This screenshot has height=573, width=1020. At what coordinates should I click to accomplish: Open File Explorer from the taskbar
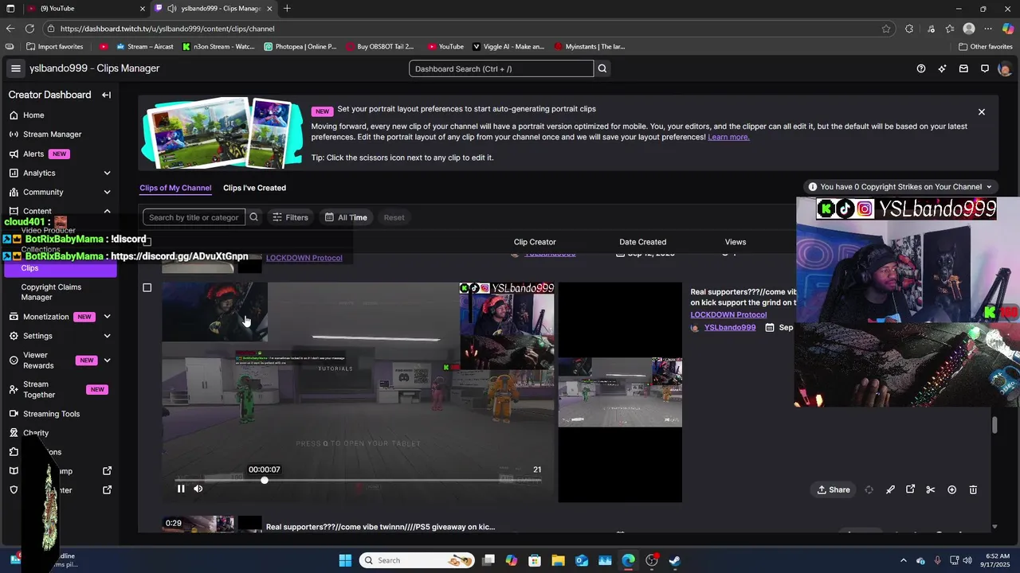coord(558,560)
